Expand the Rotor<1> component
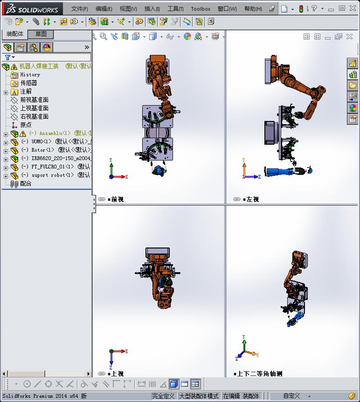The width and height of the screenshot is (360, 402). 6,151
